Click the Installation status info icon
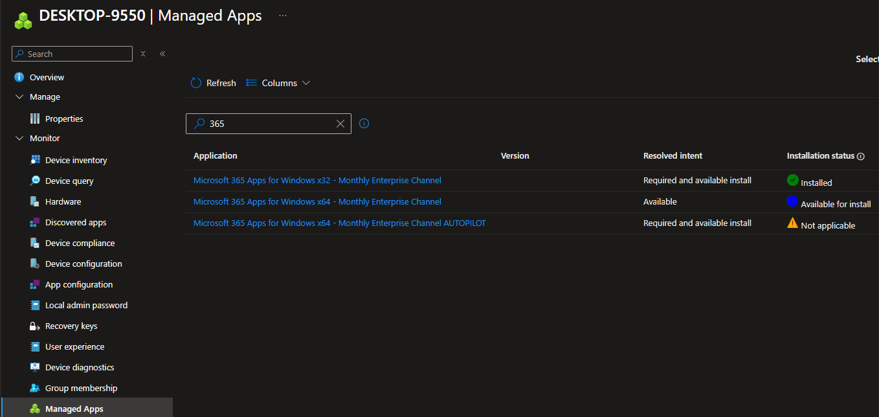The height and width of the screenshot is (417, 879). click(860, 156)
